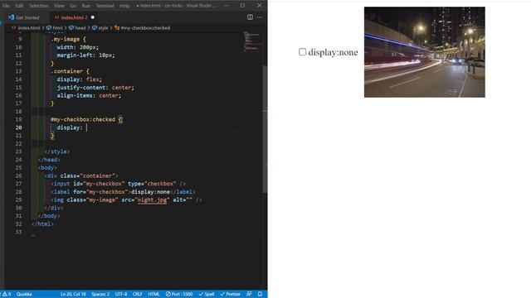Open the Go menu

[x=73, y=6]
